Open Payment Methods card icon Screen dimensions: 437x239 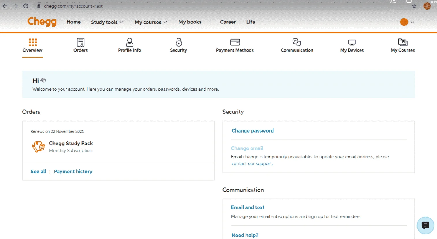point(235,42)
